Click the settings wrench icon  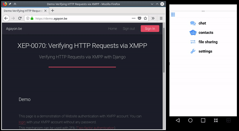pyautogui.click(x=193, y=51)
